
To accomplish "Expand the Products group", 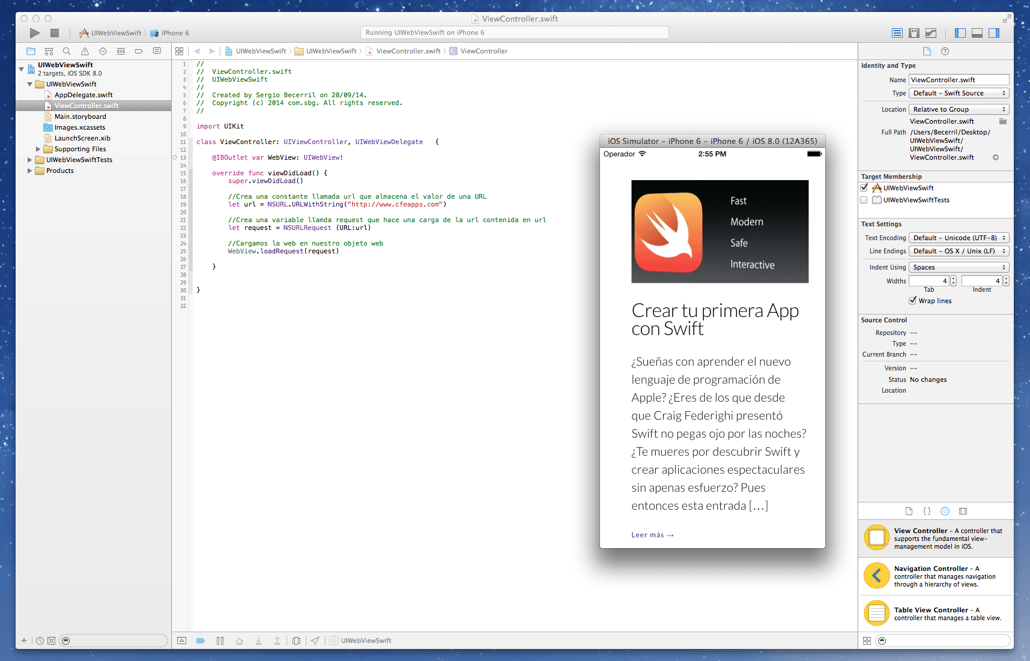I will coord(29,171).
